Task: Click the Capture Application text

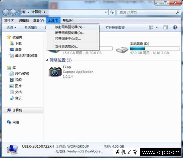Action: click(x=78, y=72)
